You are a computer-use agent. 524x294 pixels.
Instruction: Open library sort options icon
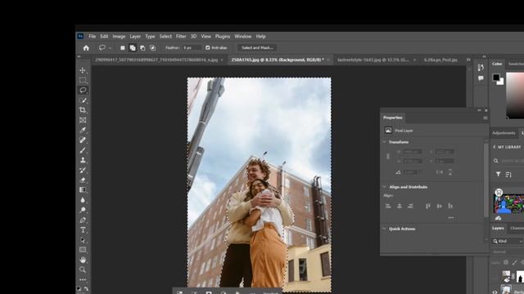[508, 174]
